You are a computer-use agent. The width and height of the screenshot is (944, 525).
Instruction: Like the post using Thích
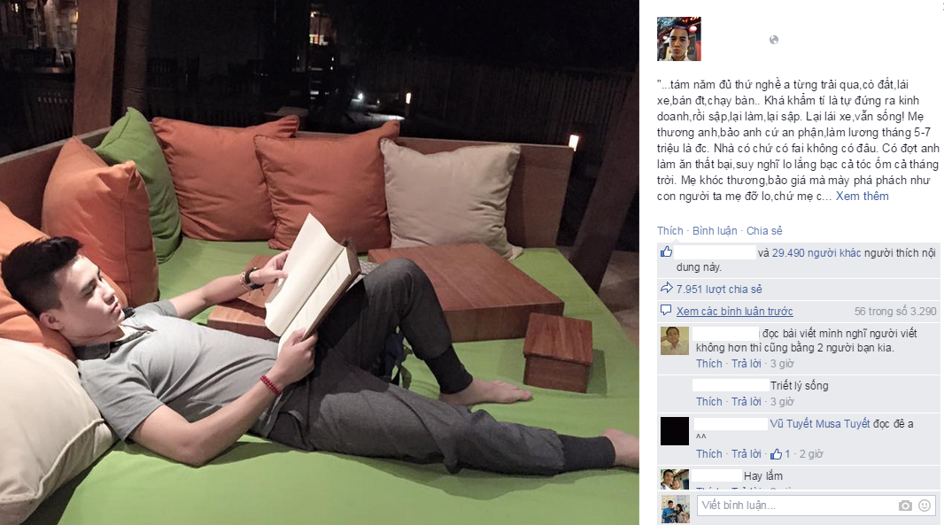(x=670, y=230)
